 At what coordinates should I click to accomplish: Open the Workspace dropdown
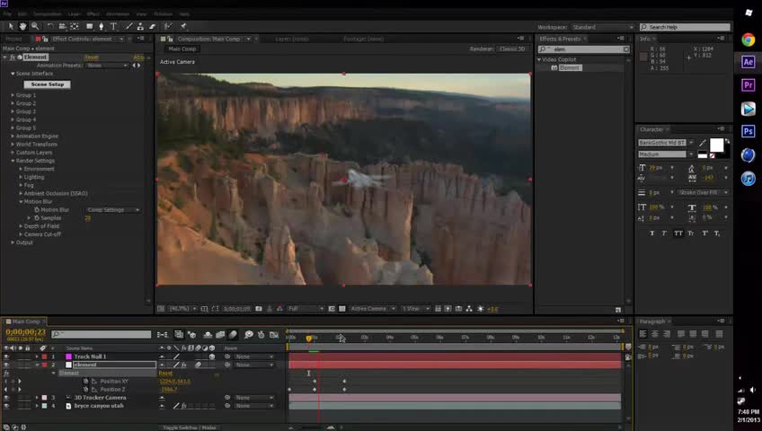[x=602, y=27]
